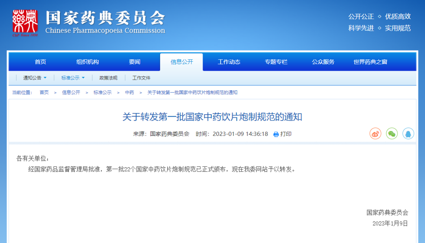The image size is (425, 243).
Task: Click the 打印 print link
Action: pyautogui.click(x=286, y=134)
